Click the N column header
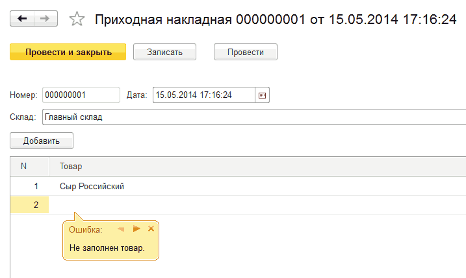This screenshot has width=466, height=278. (24, 167)
